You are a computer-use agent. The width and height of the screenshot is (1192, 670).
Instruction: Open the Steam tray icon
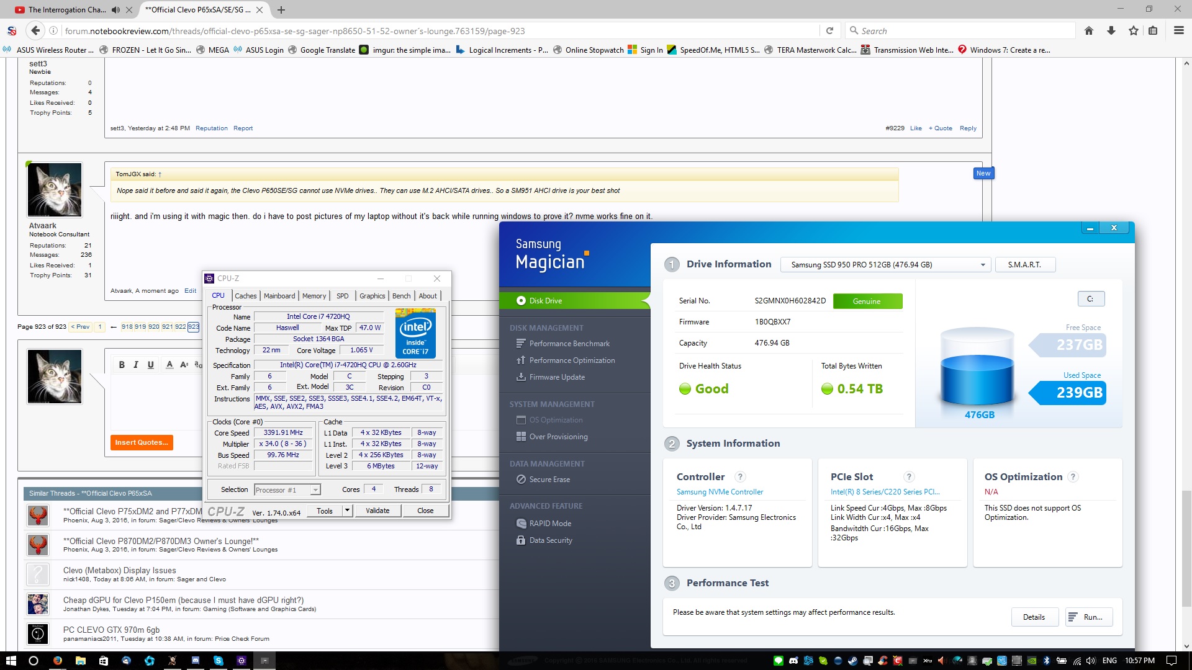coord(852,661)
